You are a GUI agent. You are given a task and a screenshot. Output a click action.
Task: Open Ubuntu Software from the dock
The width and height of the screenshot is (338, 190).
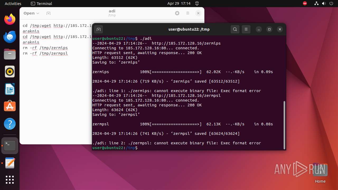pyautogui.click(x=10, y=106)
